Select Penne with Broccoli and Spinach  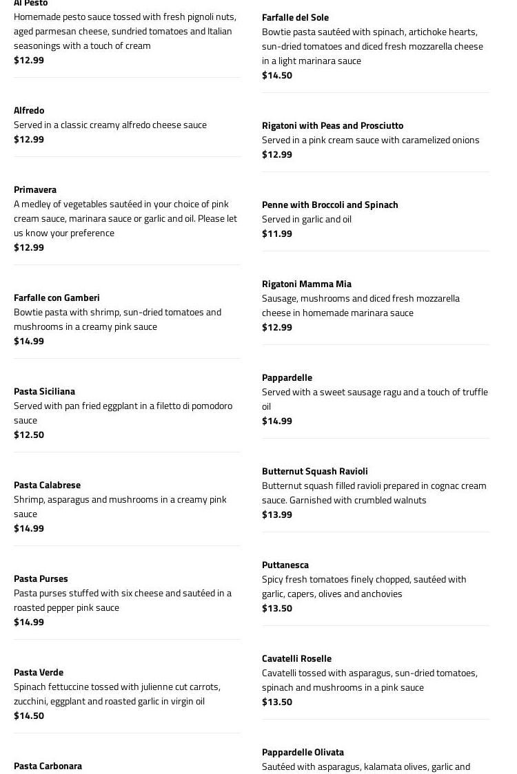click(x=330, y=205)
